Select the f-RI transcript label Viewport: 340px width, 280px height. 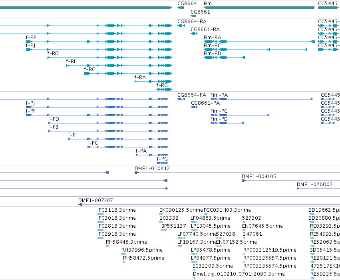click(71, 62)
